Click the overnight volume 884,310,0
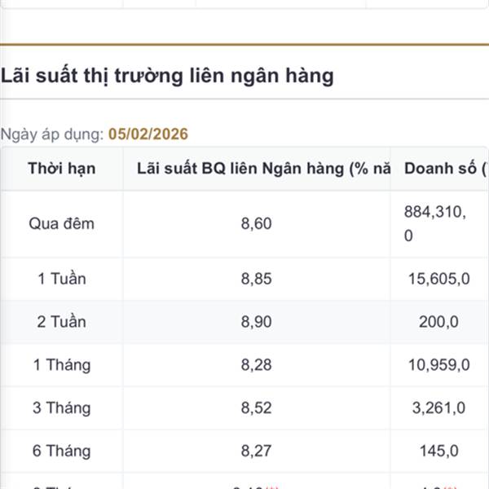 435,224
